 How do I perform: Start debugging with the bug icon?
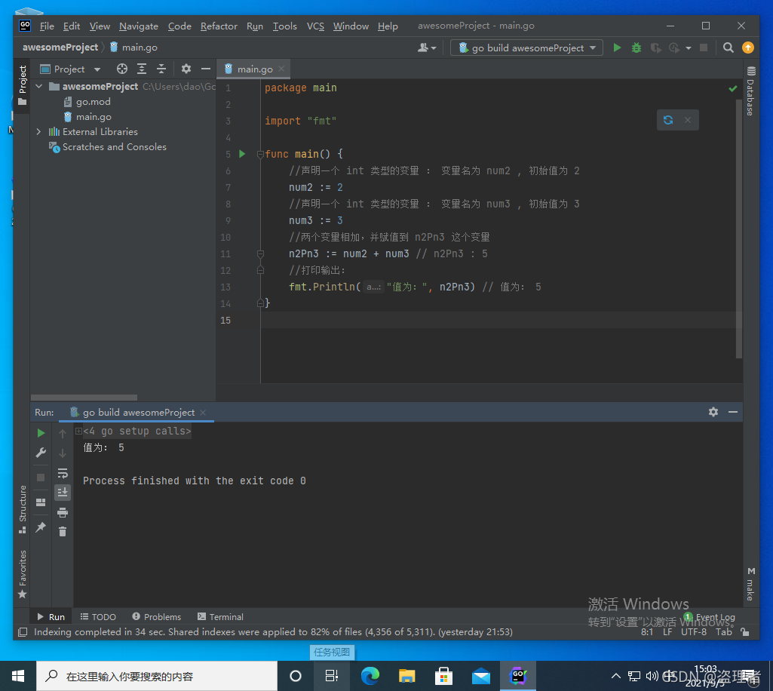point(636,48)
